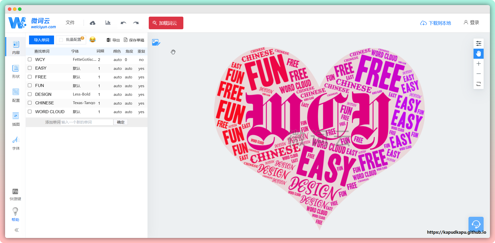Image resolution: width=495 pixels, height=243 pixels.
Task: Enable the 批量配置 checkbox
Action: click(x=61, y=40)
